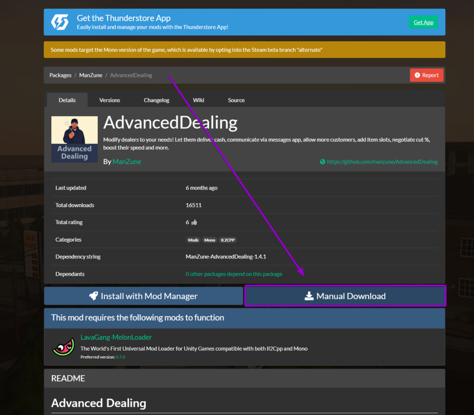The width and height of the screenshot is (474, 415).
Task: Open preferred version 0.7.0 link
Action: 120,357
